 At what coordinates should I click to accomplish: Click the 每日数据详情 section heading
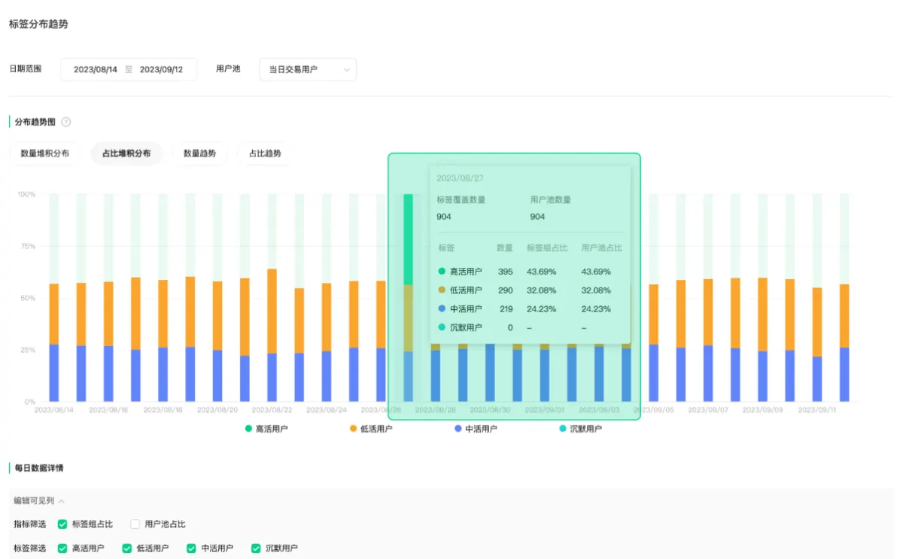point(39,468)
